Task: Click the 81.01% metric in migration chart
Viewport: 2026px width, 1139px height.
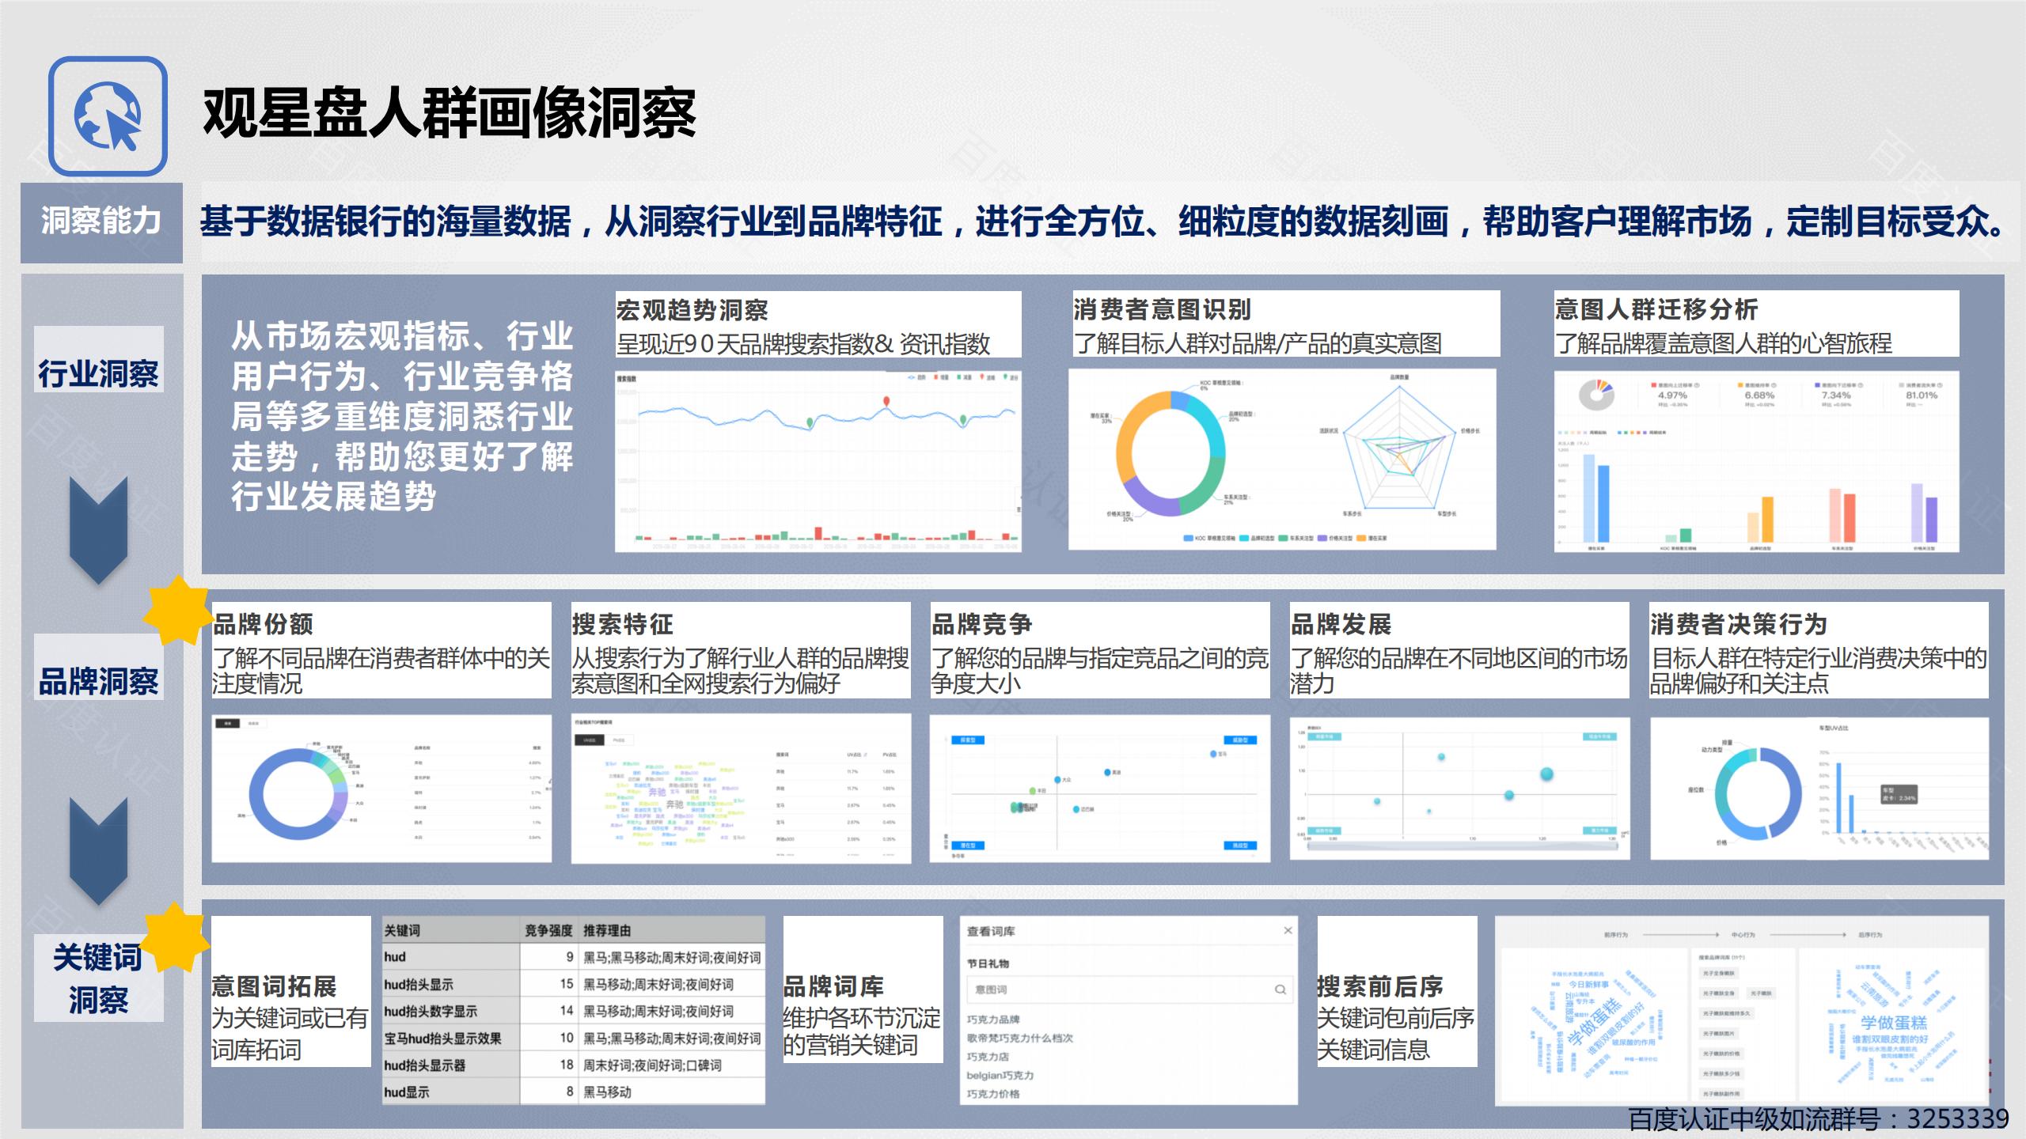Action: (x=1922, y=395)
